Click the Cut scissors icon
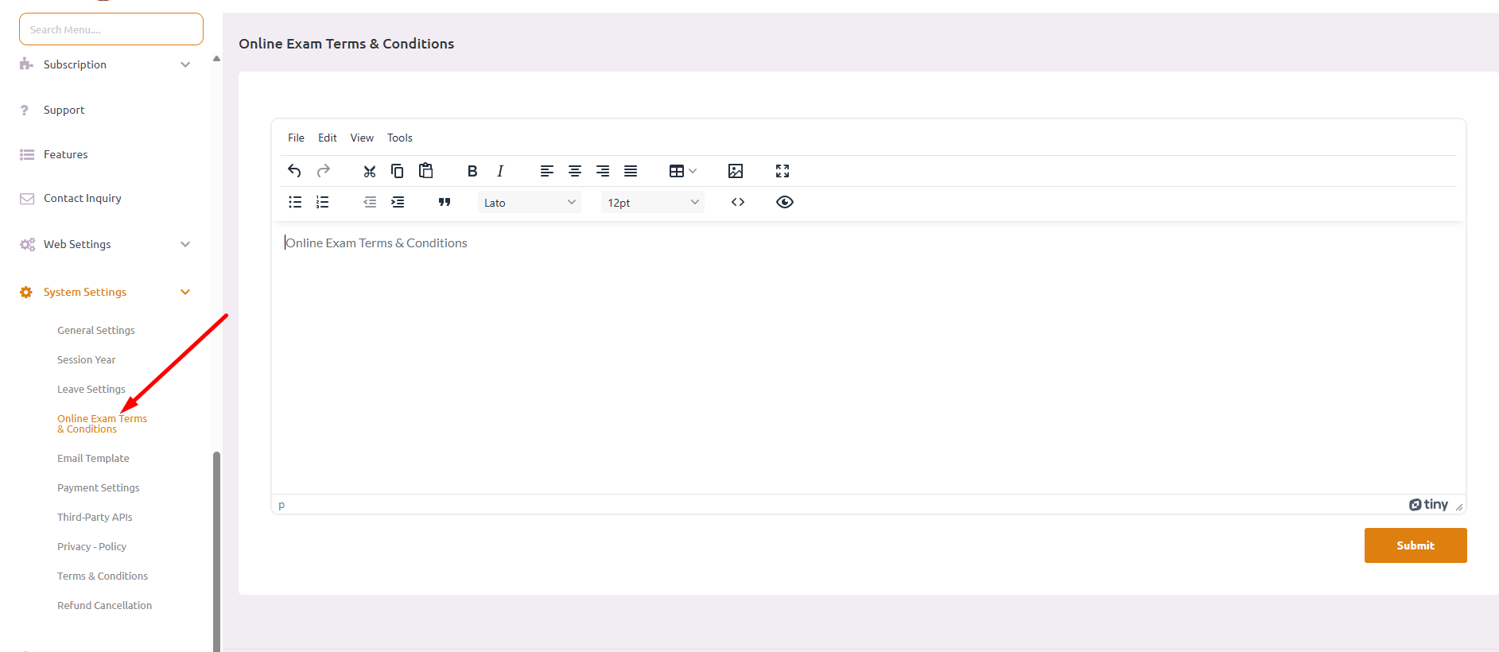The image size is (1499, 652). tap(369, 171)
